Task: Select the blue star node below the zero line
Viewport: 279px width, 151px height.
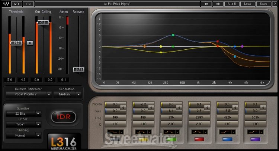Action: pos(235,57)
